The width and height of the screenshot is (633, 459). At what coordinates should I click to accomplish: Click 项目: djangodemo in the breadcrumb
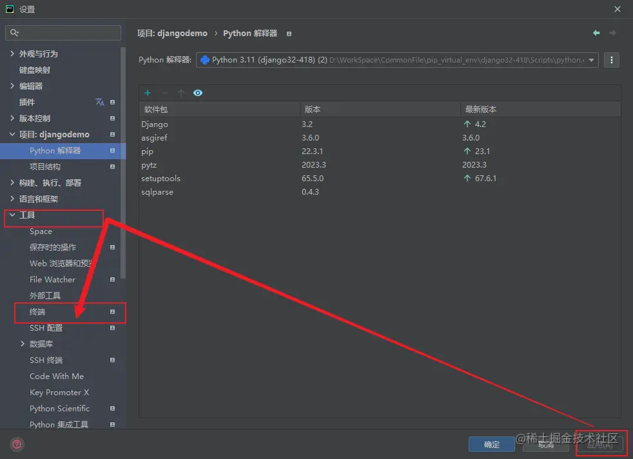[172, 34]
